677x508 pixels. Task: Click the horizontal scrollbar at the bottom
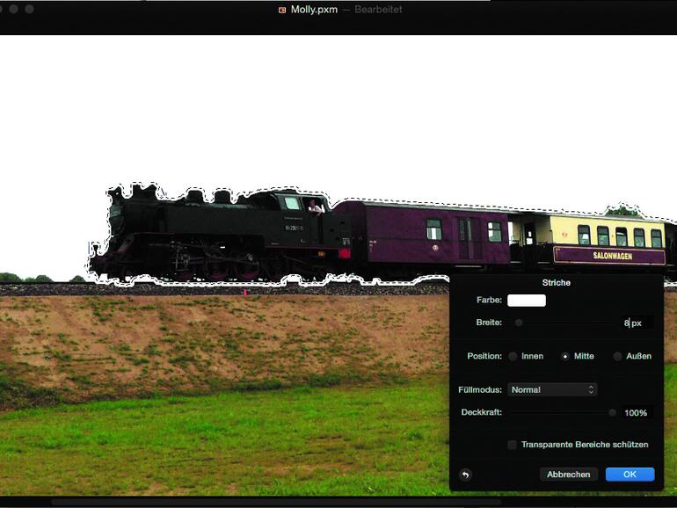[276, 502]
